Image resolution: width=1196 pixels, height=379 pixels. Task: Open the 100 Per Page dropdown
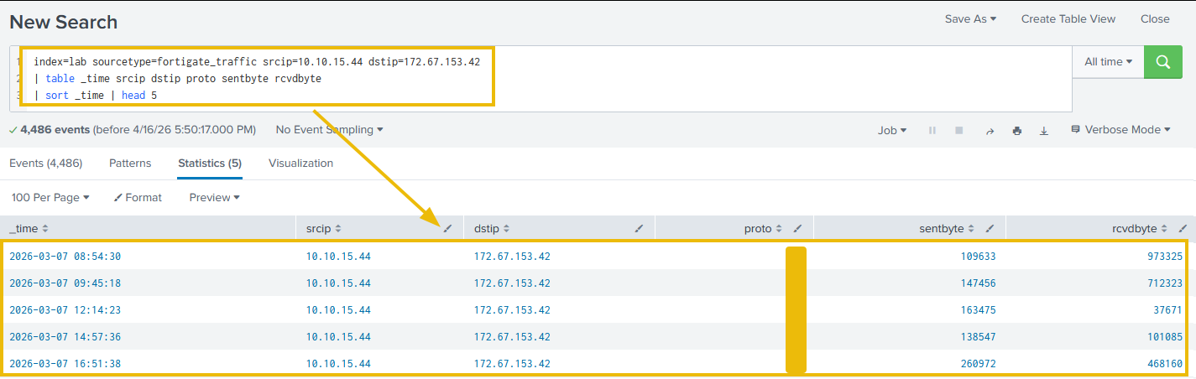50,197
